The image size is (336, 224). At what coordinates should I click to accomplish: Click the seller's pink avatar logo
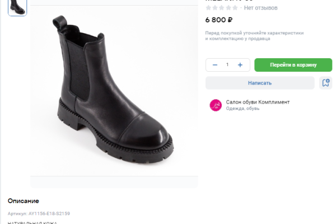[216, 105]
